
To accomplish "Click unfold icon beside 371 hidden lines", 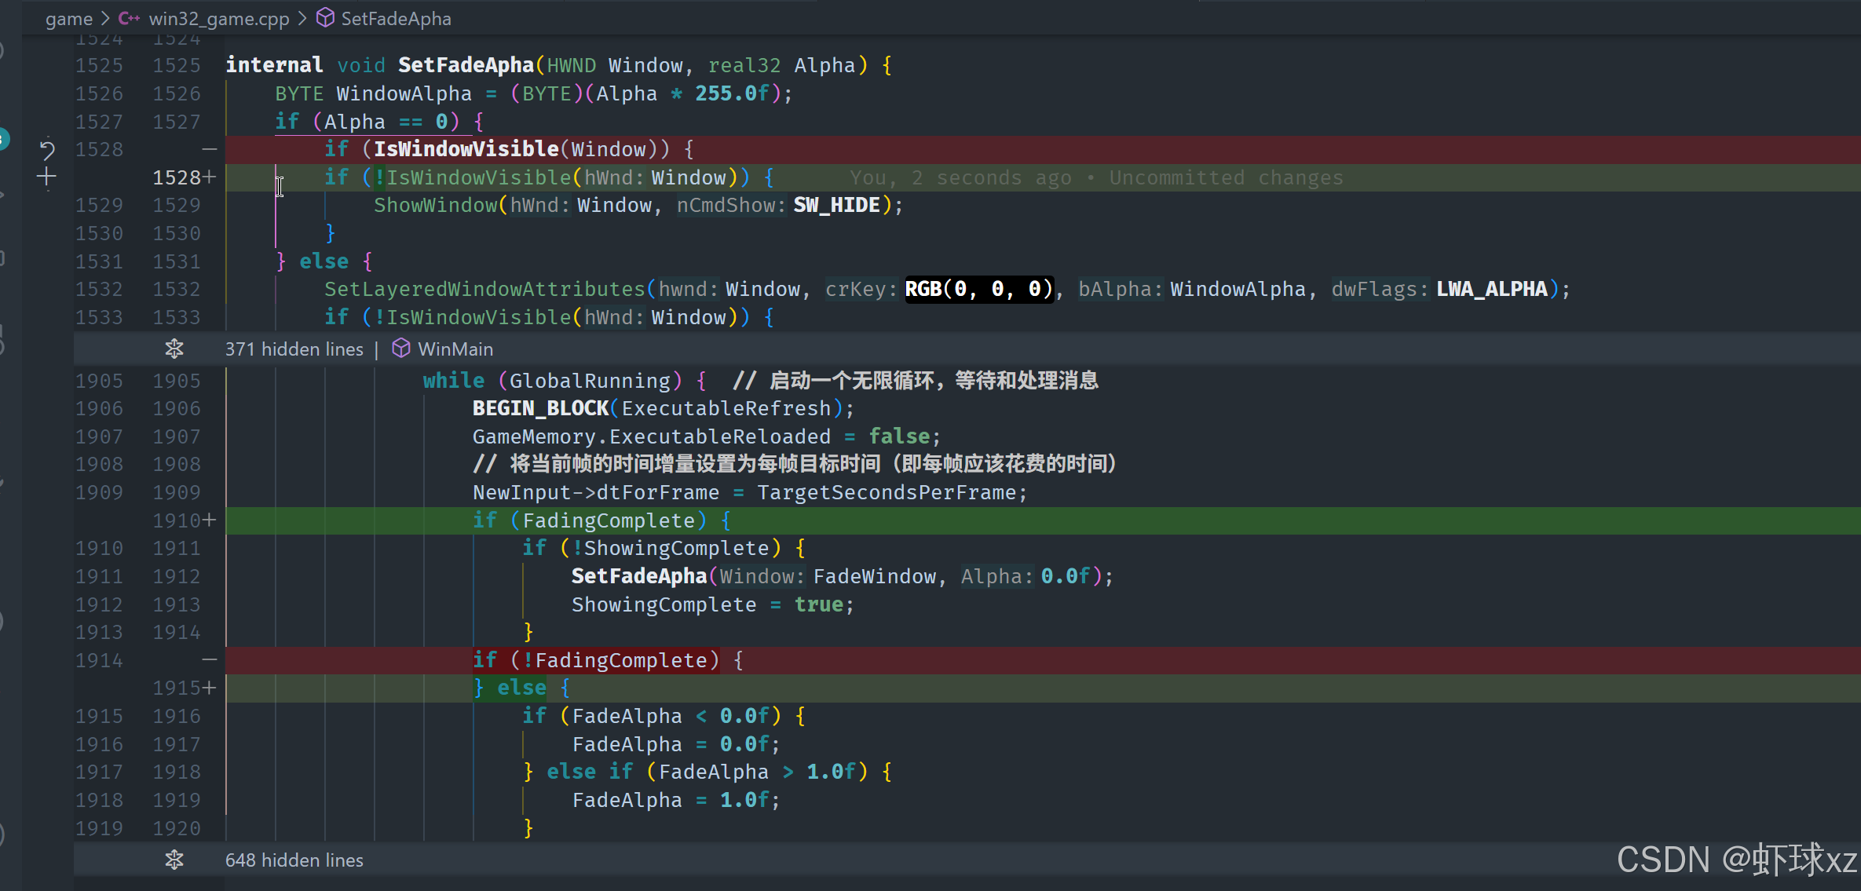I will pos(174,349).
